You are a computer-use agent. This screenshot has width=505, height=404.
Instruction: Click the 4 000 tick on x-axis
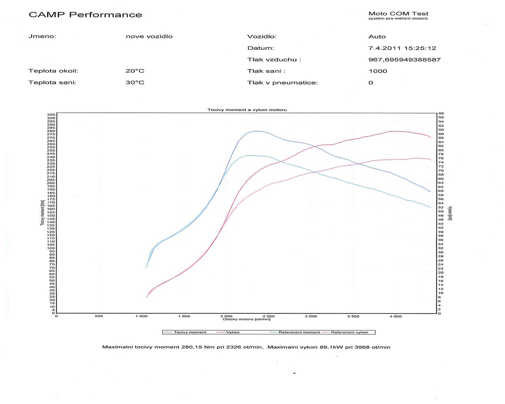pyautogui.click(x=395, y=316)
